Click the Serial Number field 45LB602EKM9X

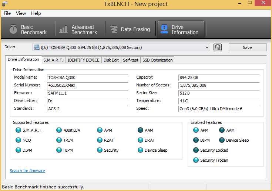pyautogui.click(x=87, y=85)
